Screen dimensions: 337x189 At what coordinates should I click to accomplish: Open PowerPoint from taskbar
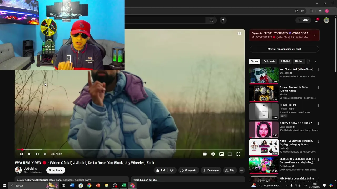98,186
